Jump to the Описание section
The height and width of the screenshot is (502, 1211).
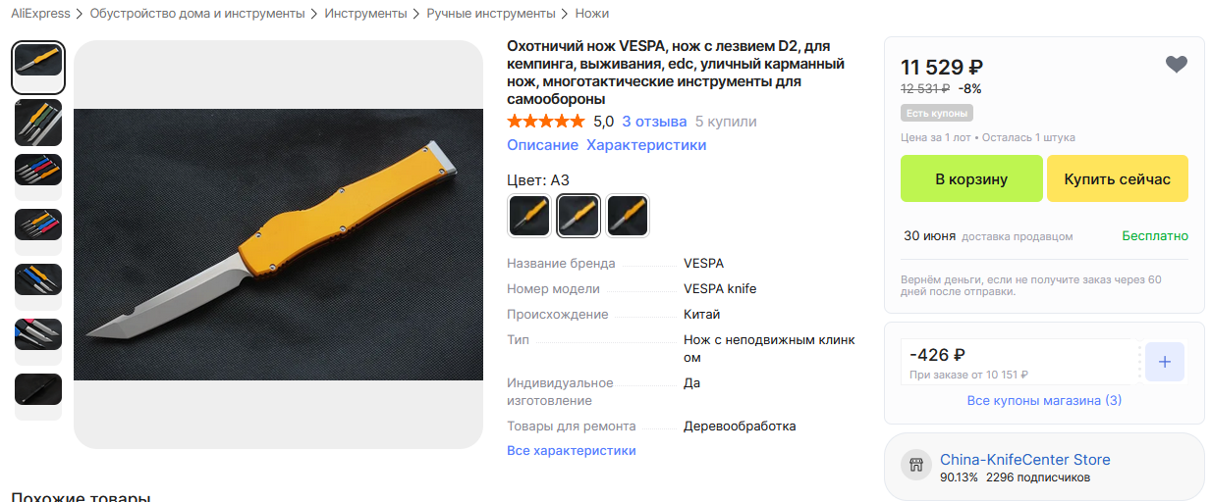(542, 145)
